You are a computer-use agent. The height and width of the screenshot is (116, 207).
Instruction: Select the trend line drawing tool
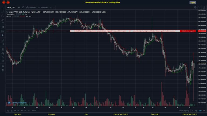(3, 12)
